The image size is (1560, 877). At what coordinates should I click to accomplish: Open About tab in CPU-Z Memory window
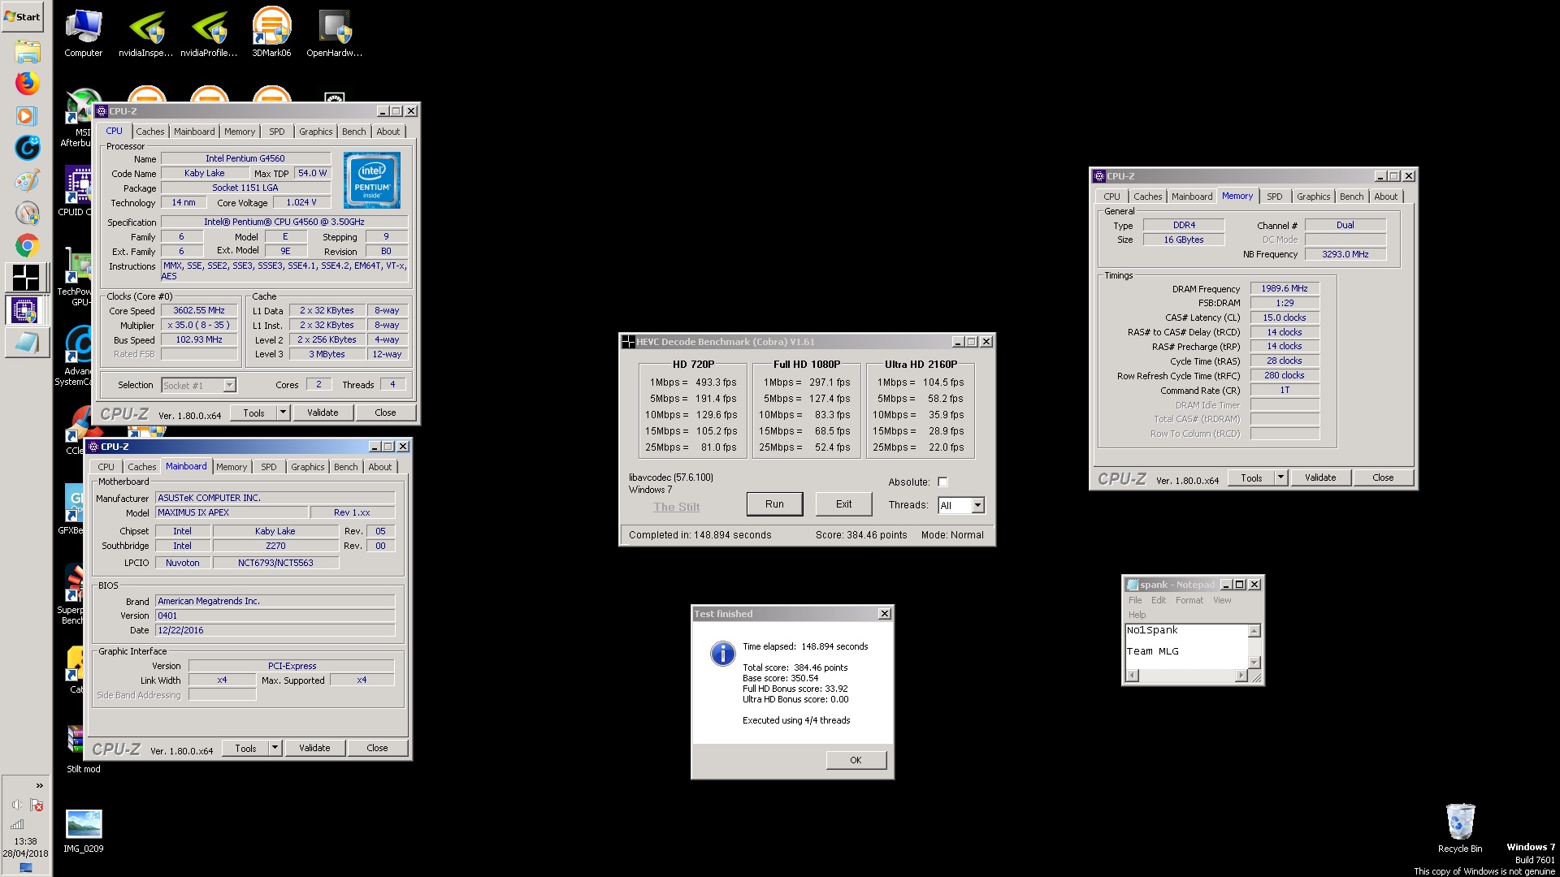(1386, 197)
